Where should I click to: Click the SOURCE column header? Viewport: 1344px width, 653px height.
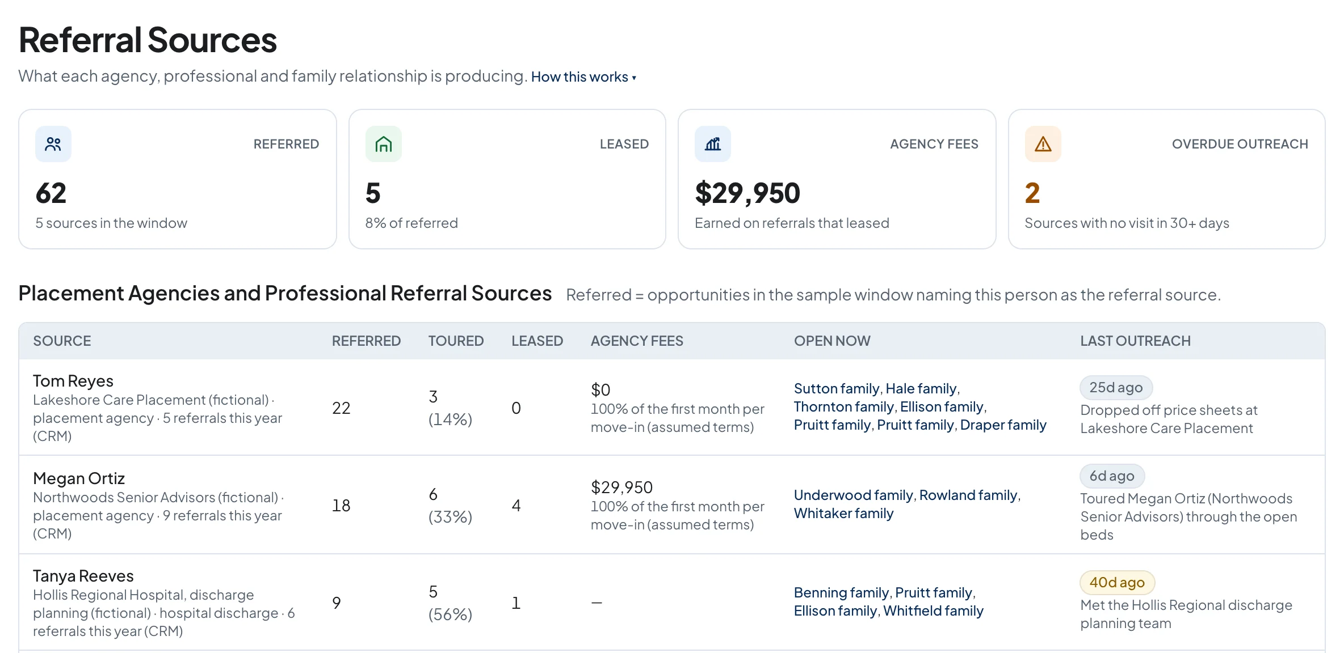point(62,341)
